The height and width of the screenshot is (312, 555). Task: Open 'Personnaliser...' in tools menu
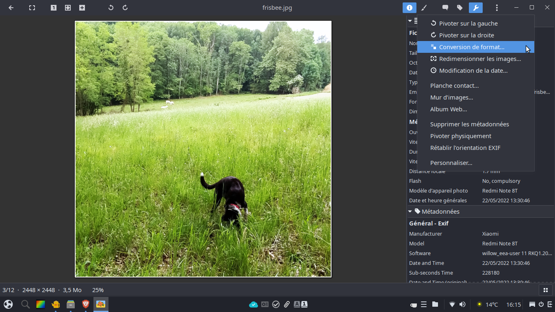[451, 163]
